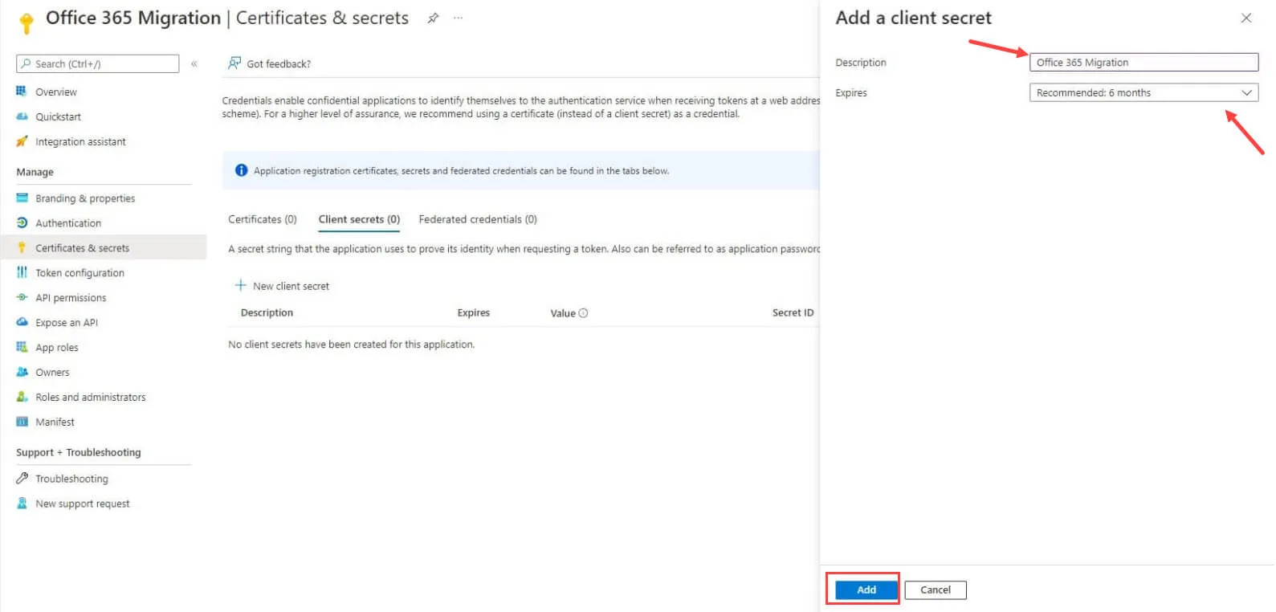Click the Integration assistant rocket icon
The width and height of the screenshot is (1276, 612).
pos(22,141)
